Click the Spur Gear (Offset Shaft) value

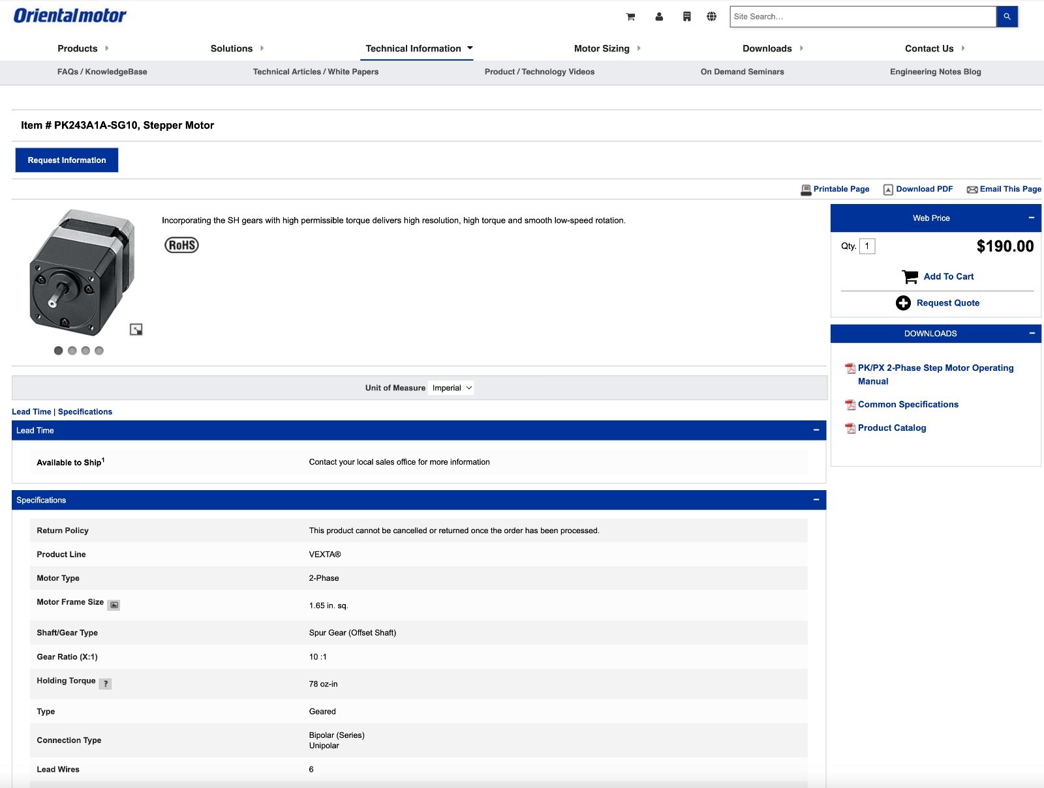point(352,633)
